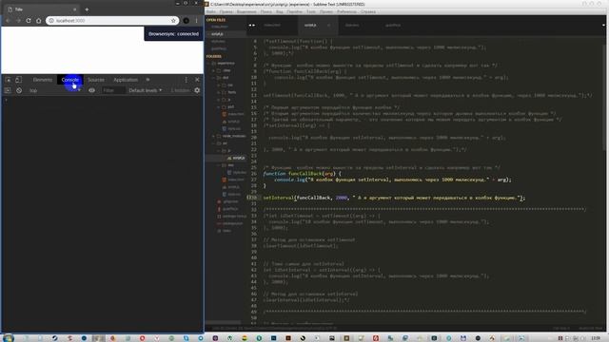Close the script.js editor tab
Screen dimensions: 609x342
[x=328, y=26]
